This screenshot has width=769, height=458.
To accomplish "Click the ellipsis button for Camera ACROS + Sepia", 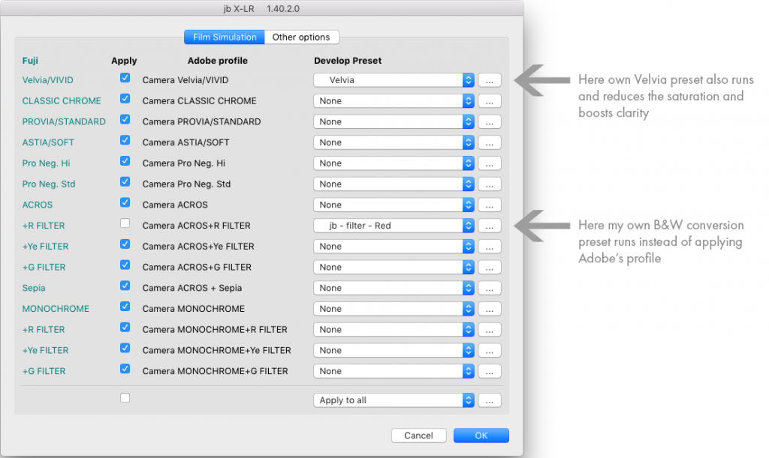I will pyautogui.click(x=489, y=288).
